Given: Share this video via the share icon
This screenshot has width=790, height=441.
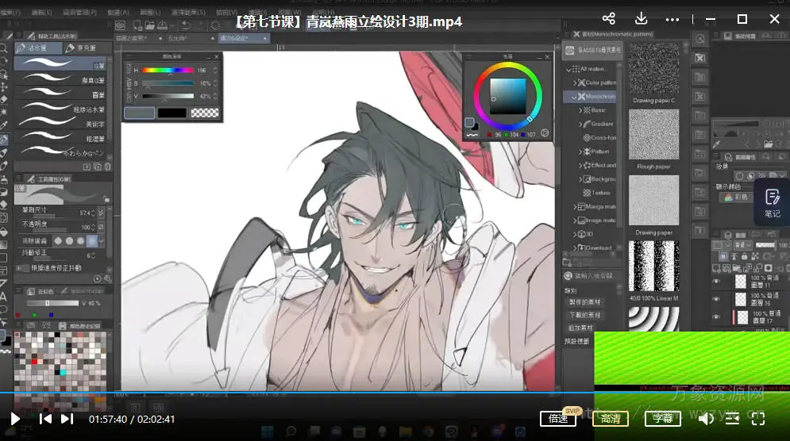Looking at the screenshot, I should click(609, 19).
